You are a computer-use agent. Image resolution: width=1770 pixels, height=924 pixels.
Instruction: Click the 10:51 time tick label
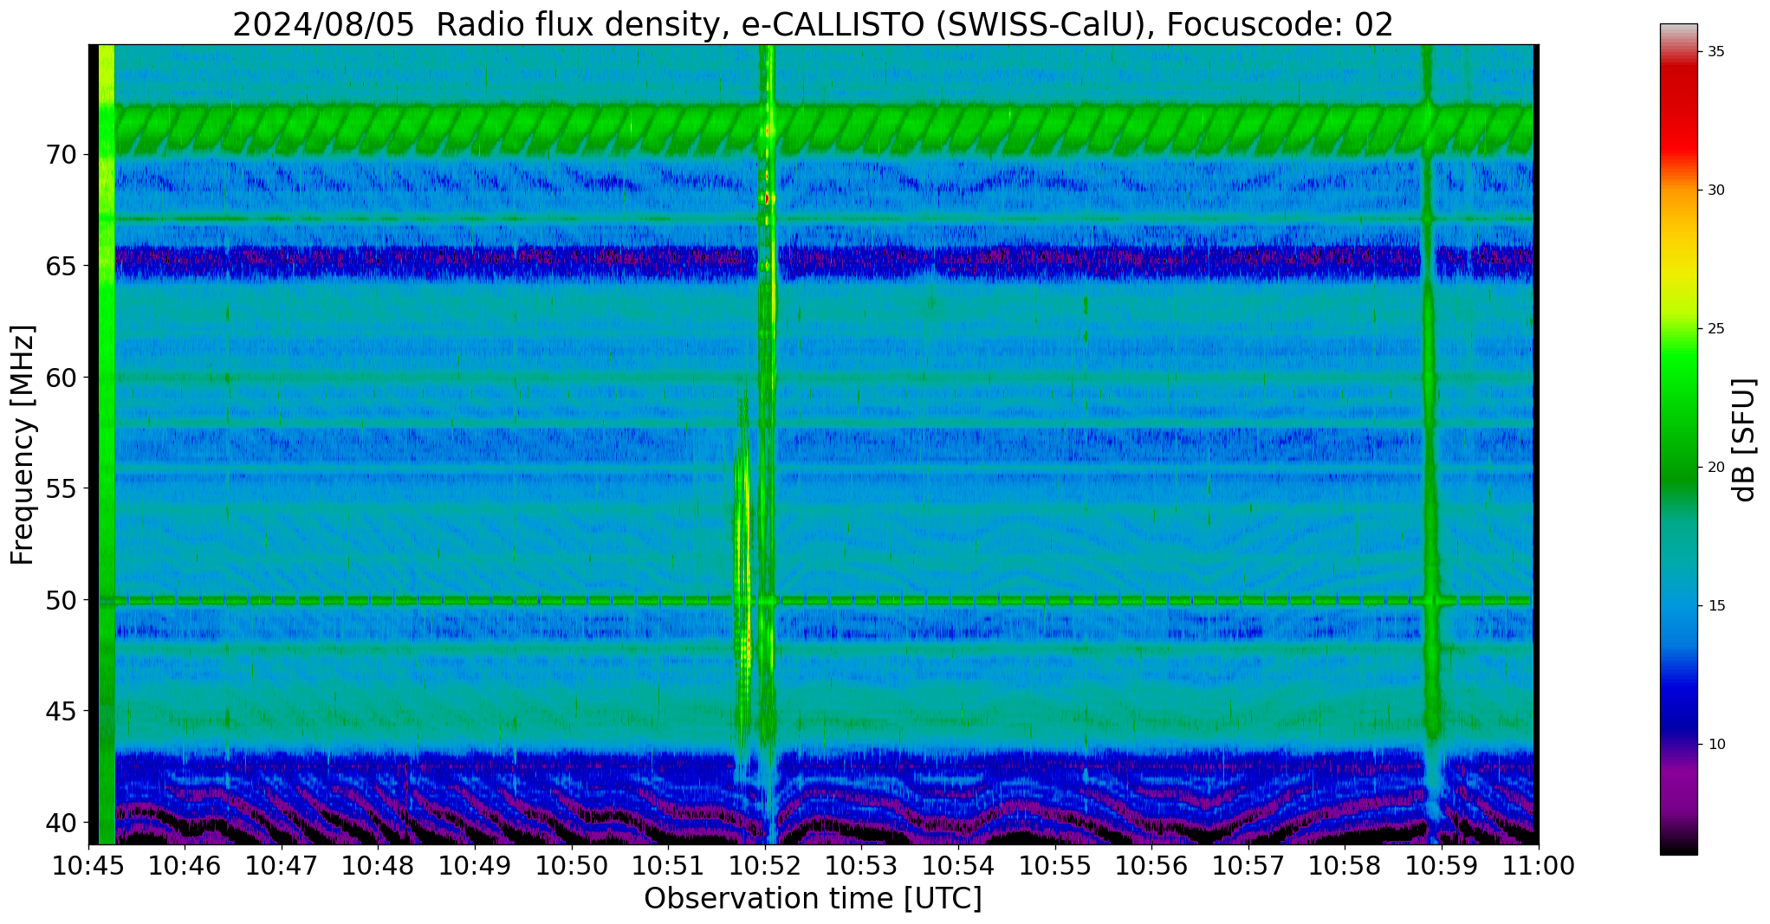668,865
